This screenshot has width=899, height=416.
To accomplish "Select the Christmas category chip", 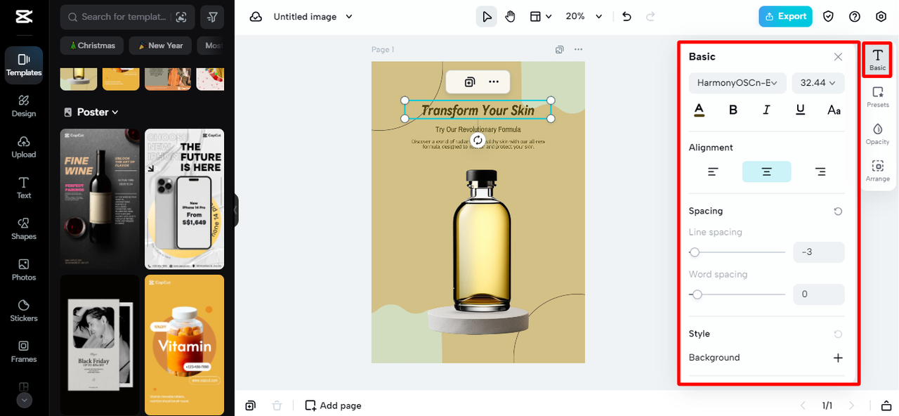I will pyautogui.click(x=92, y=46).
